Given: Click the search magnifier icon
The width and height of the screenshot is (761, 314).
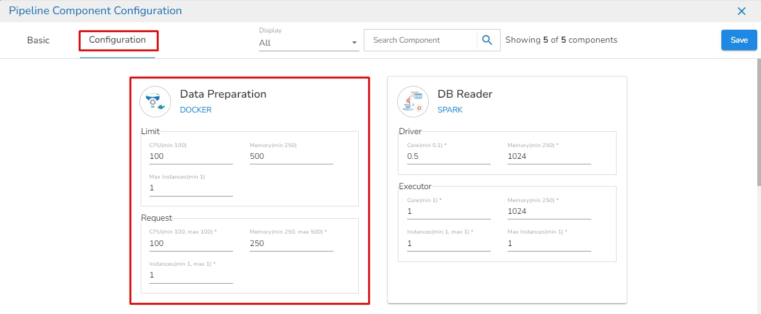Looking at the screenshot, I should click(x=488, y=40).
